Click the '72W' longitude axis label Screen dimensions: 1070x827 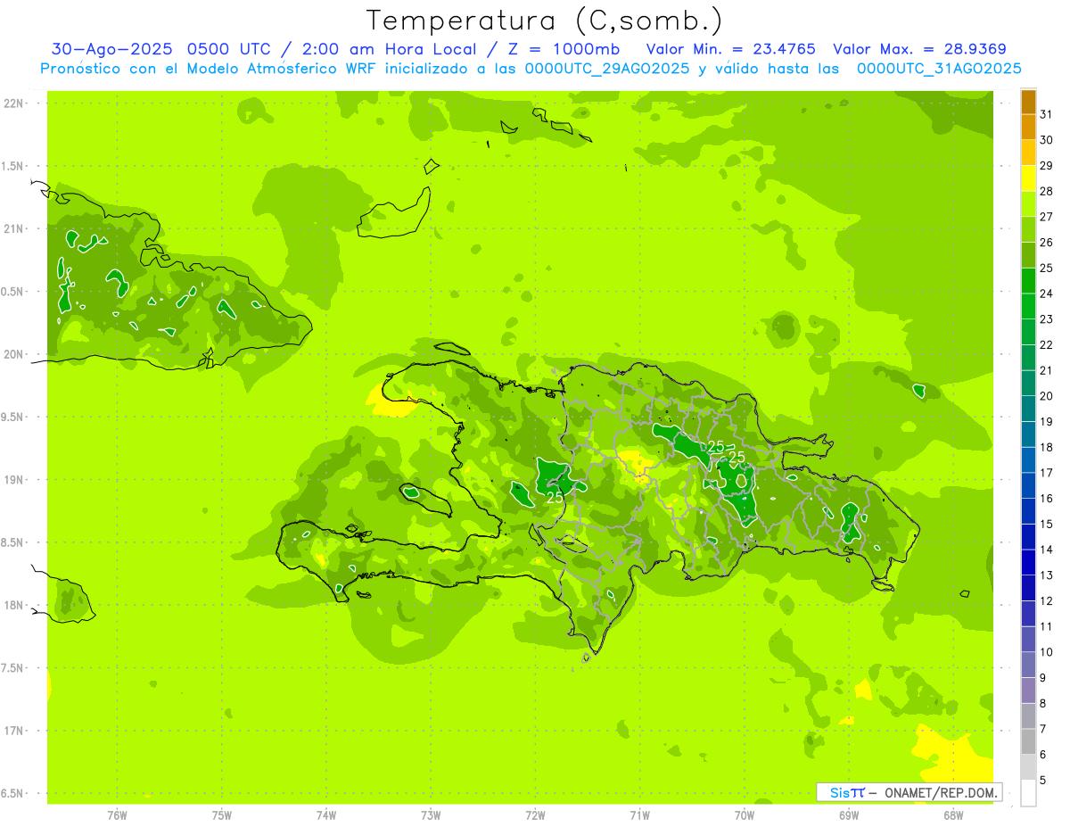click(535, 815)
